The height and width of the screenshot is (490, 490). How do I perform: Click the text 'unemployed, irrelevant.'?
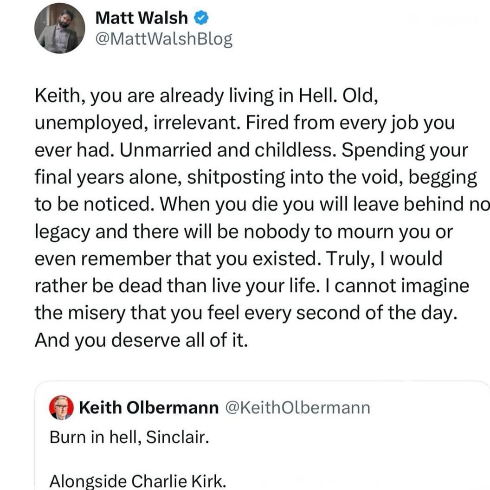(x=137, y=123)
